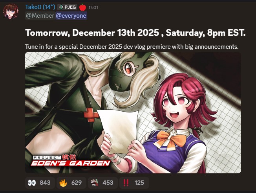Click the @Member mention
This screenshot has height=193, width=256.
click(x=40, y=16)
